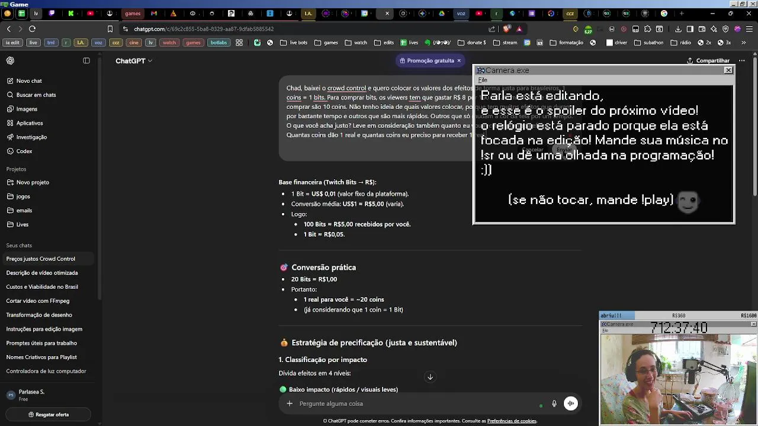Screen dimensions: 758x426
Task: Open the Preferências de cookies link
Action: (512, 421)
